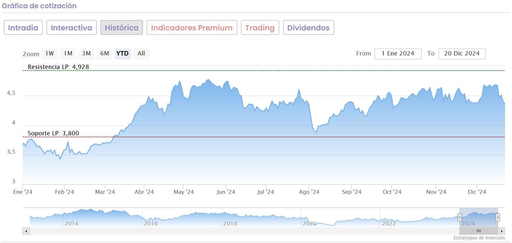The image size is (512, 243).
Task: Select the YTD zoom button
Action: 123,53
